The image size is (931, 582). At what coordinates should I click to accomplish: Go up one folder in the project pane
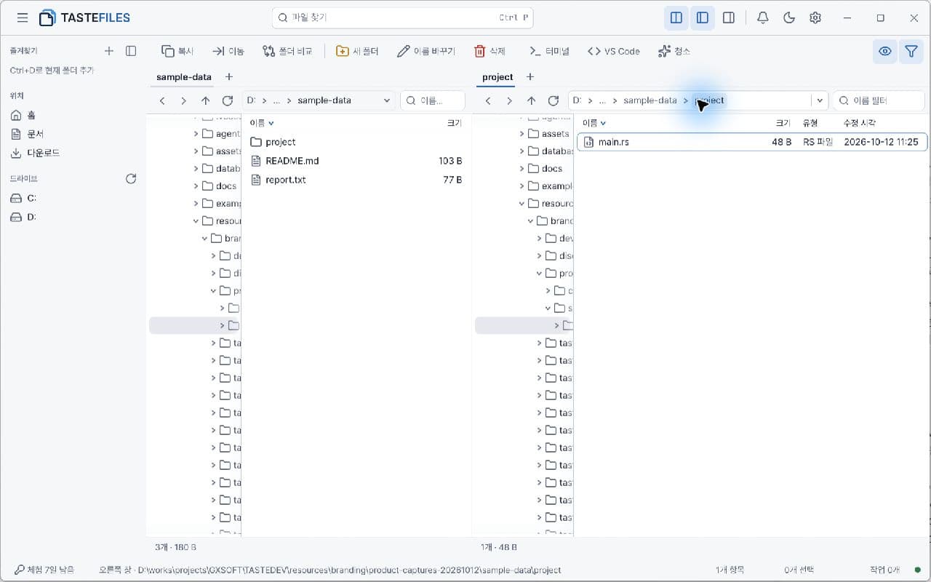tap(532, 100)
